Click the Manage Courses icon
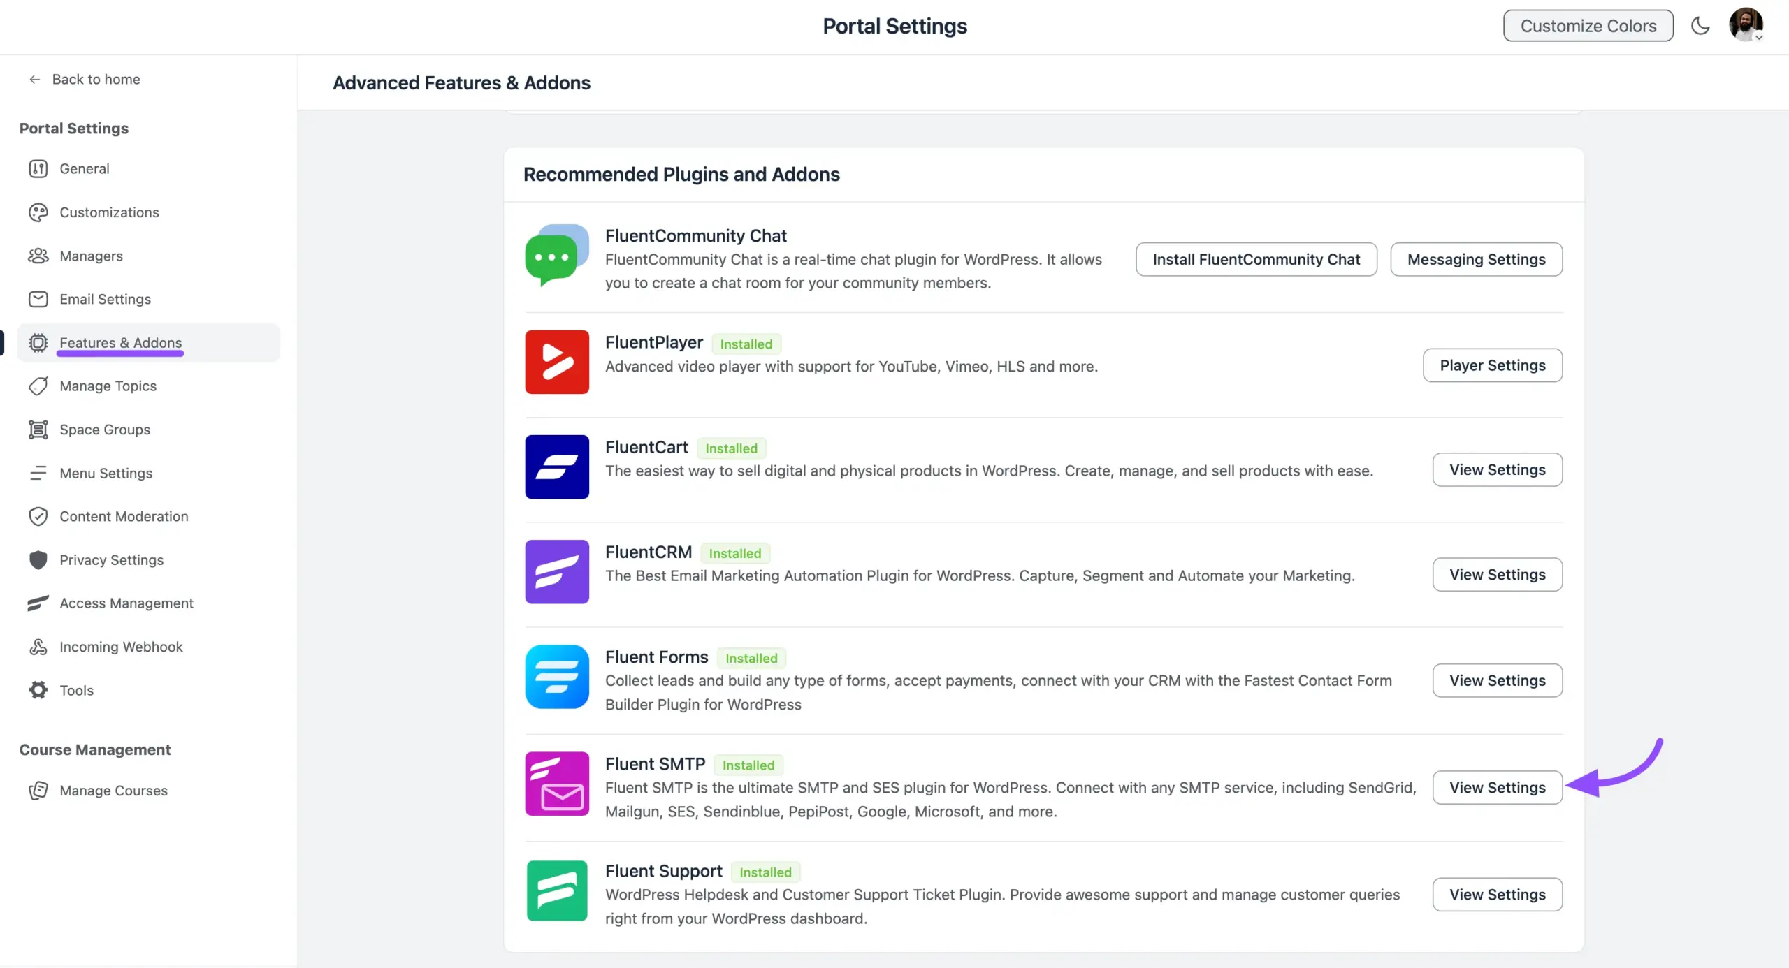The width and height of the screenshot is (1789, 968). [38, 791]
